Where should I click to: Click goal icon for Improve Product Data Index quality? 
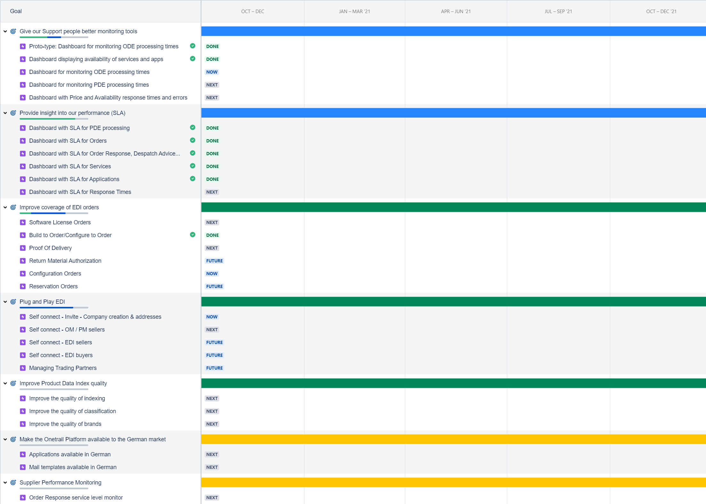click(x=13, y=383)
